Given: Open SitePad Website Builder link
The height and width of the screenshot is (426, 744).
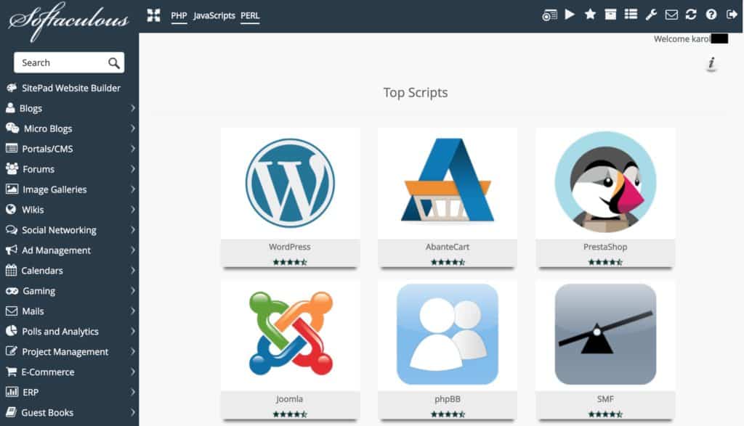Looking at the screenshot, I should (x=70, y=88).
